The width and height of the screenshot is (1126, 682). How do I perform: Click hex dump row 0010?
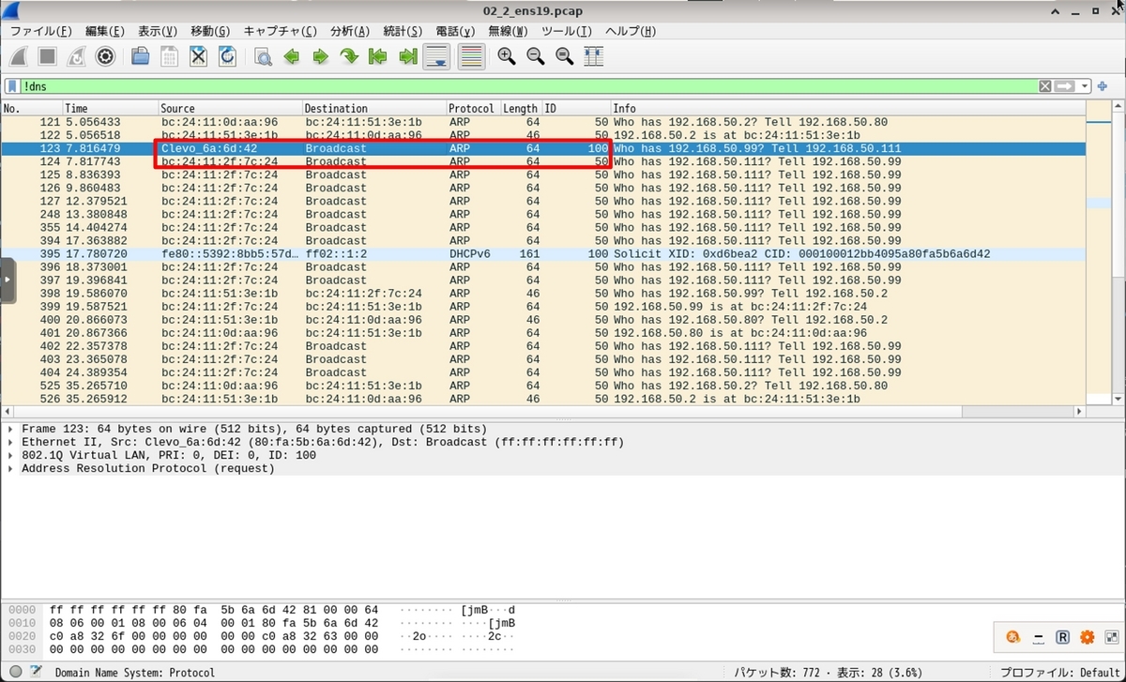click(263, 623)
